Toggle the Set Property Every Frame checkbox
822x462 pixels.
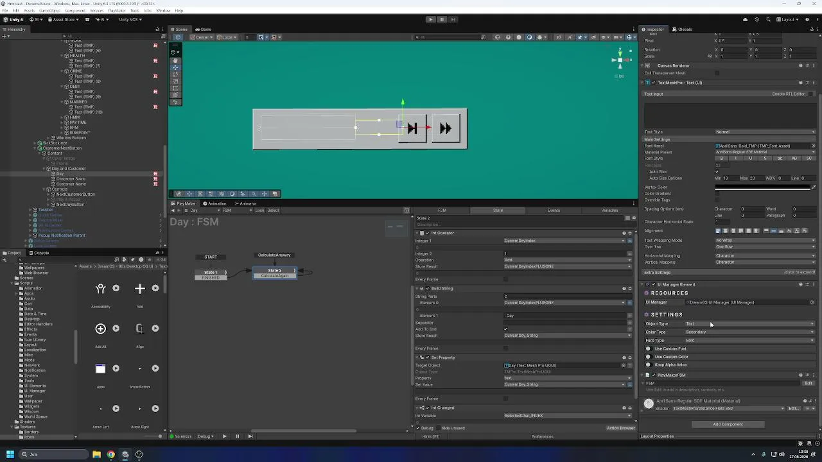[x=505, y=398]
